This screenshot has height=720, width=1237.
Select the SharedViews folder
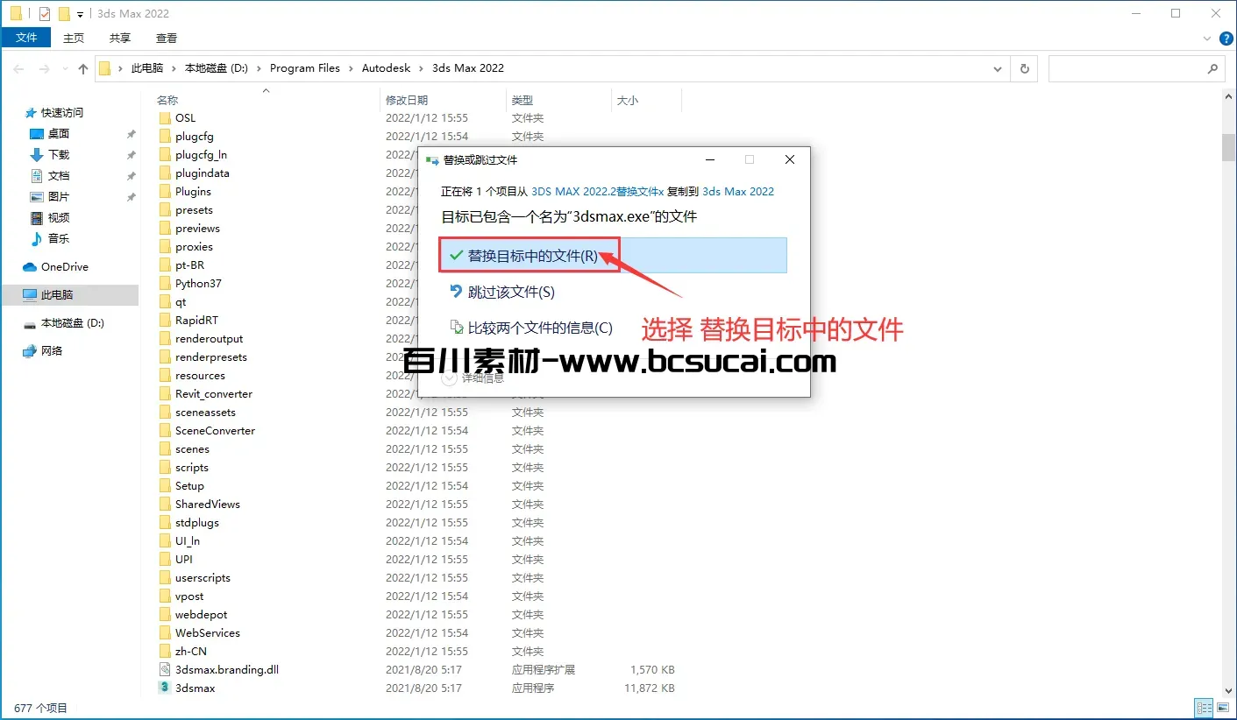pos(207,505)
